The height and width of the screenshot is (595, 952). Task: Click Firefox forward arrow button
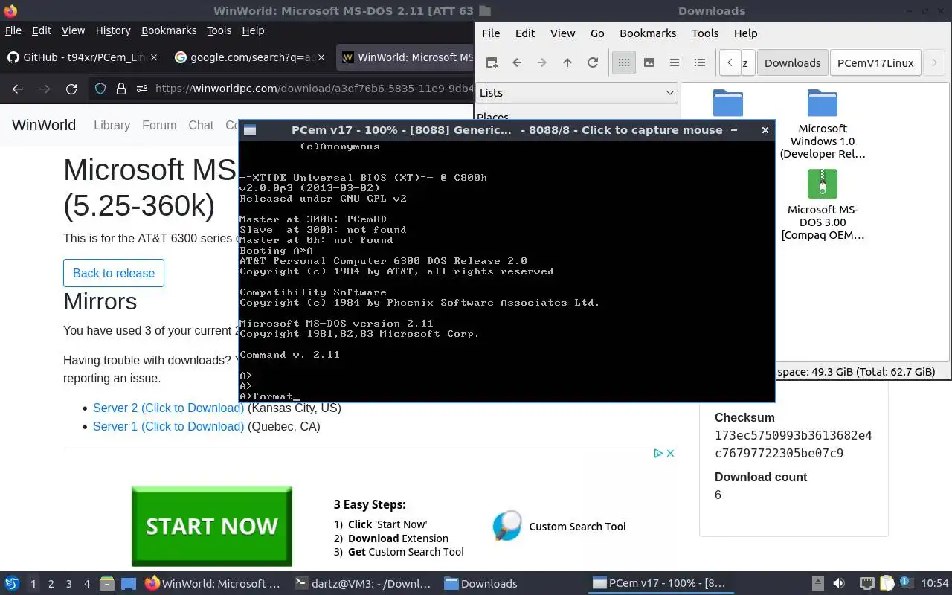click(45, 89)
